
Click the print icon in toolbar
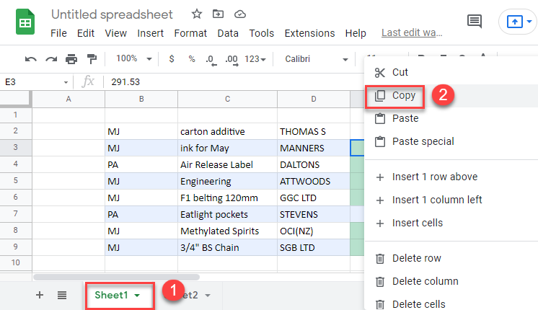tap(71, 59)
